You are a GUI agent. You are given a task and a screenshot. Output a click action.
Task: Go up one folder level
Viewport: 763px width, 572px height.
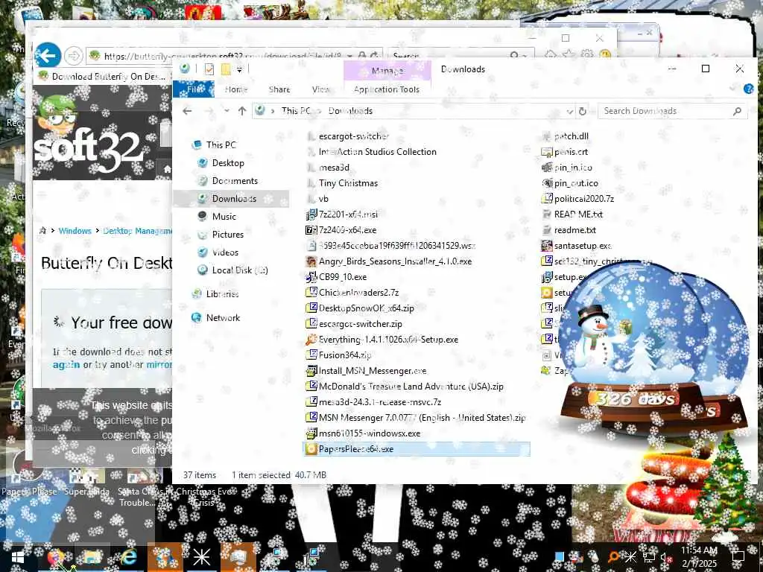242,111
